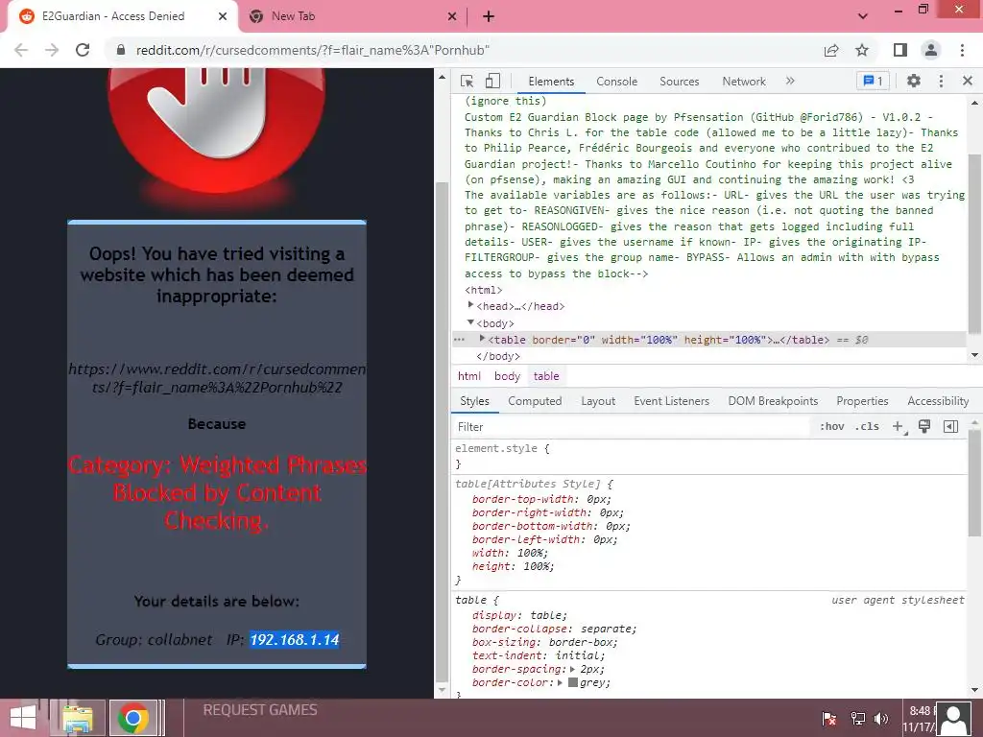Bookmark this page with star icon
Image resolution: width=983 pixels, height=737 pixels.
coord(862,50)
